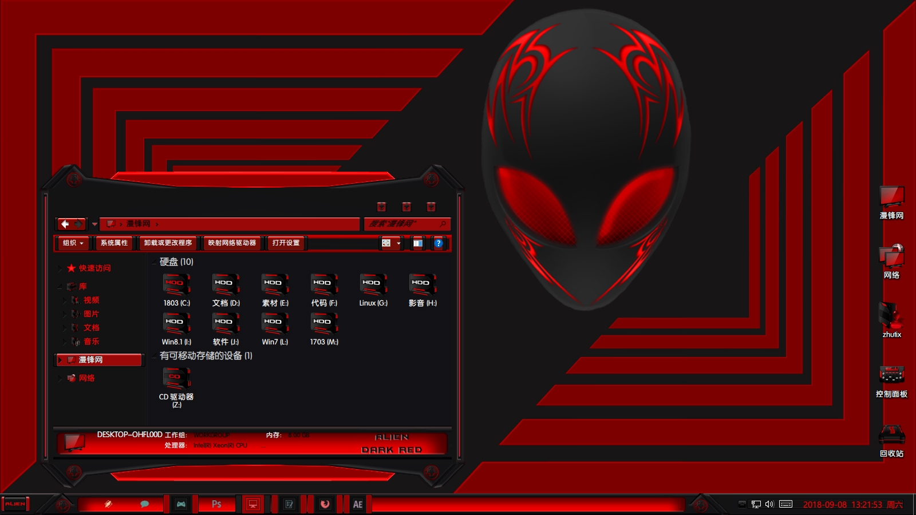Image resolution: width=916 pixels, height=515 pixels.
Task: Open the game controller taskbar icon
Action: click(181, 504)
